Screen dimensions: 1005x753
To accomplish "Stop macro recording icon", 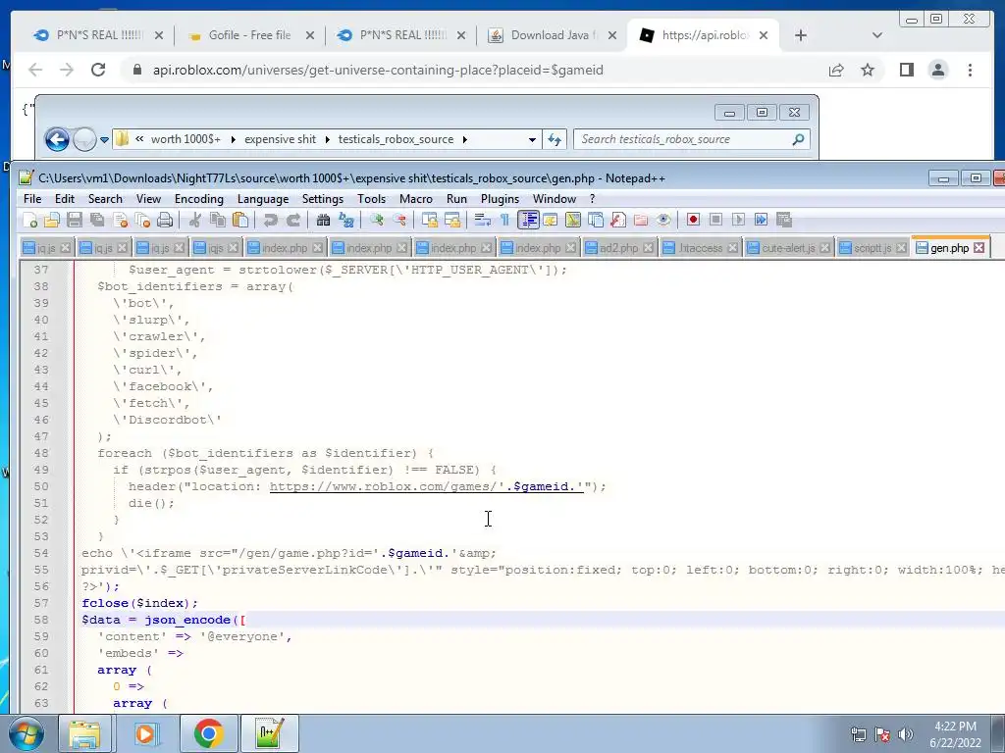I will pos(715,221).
